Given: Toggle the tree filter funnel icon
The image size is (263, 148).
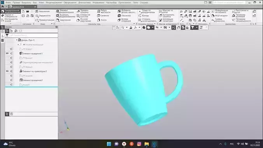Looking at the screenshot, I should (x=7, y=35).
